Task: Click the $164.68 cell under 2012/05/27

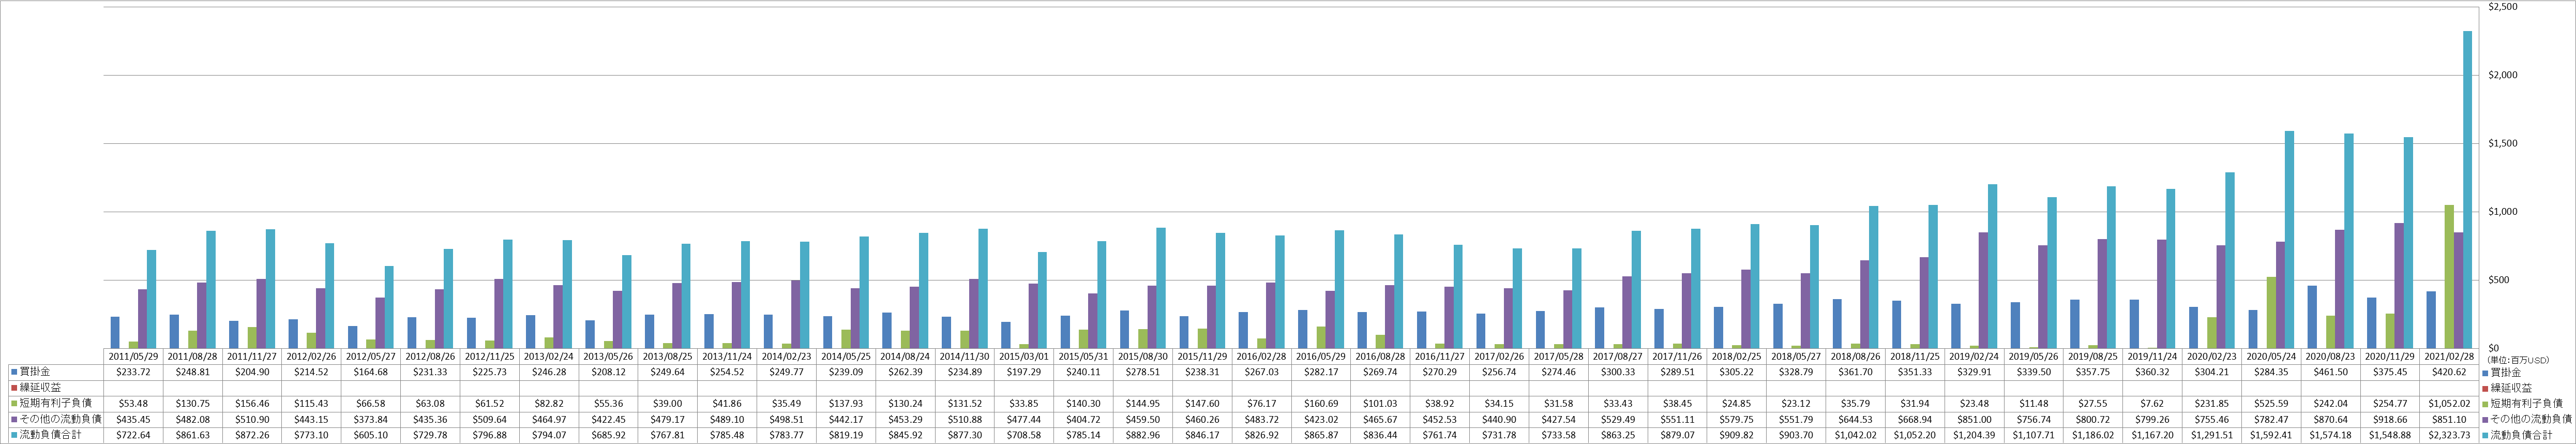Action: [x=371, y=371]
